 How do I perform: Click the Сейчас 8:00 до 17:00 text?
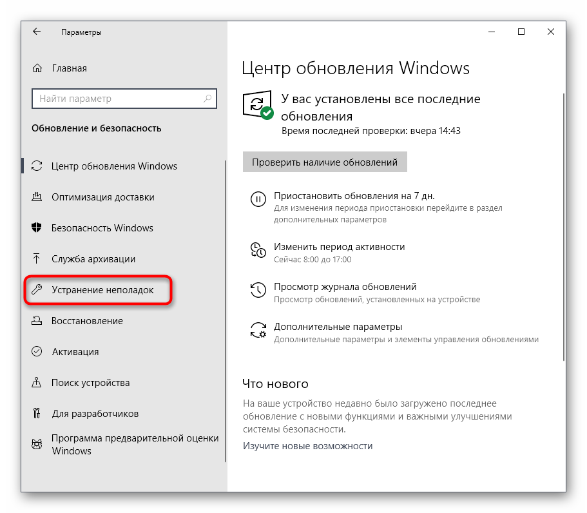[x=313, y=260]
